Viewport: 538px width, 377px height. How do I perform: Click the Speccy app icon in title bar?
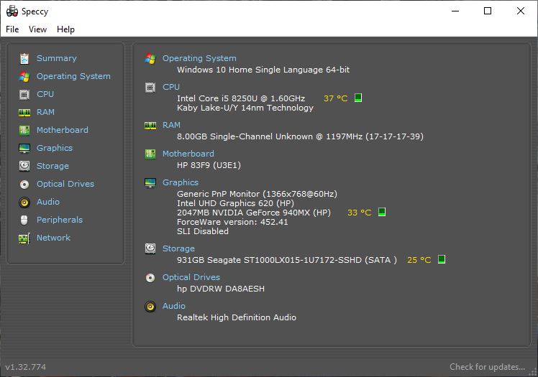point(12,11)
